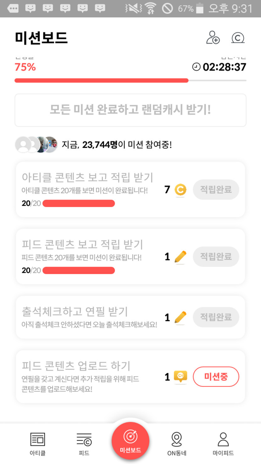Switch to the 피드 tab
Viewport: 261px width, 464px height.
pyautogui.click(x=84, y=443)
